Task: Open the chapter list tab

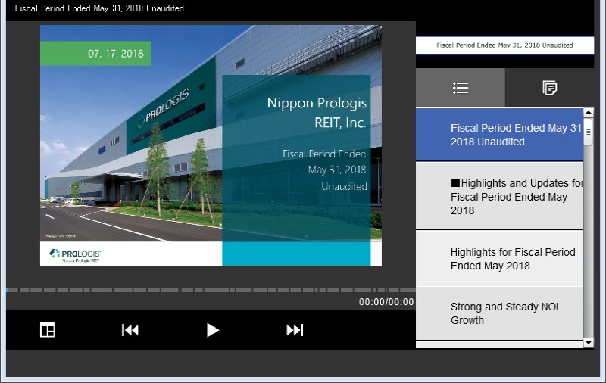Action: [461, 88]
